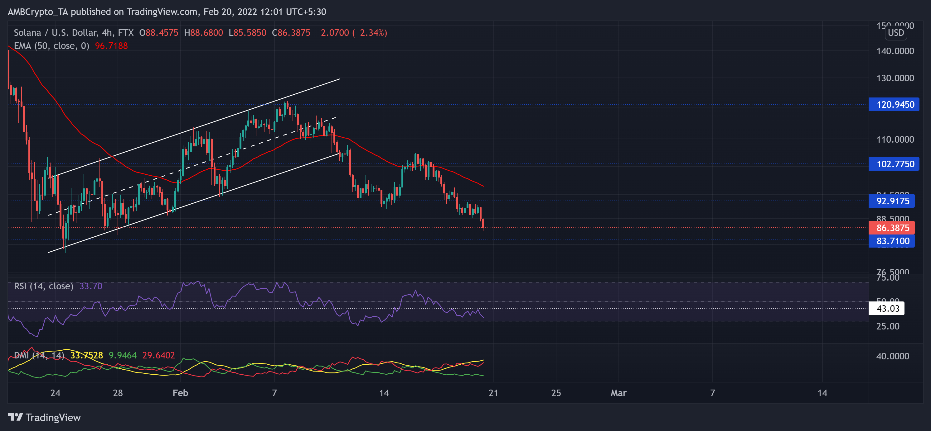The image size is (931, 431).
Task: Click the 130.0000 price axis label
Action: point(895,78)
